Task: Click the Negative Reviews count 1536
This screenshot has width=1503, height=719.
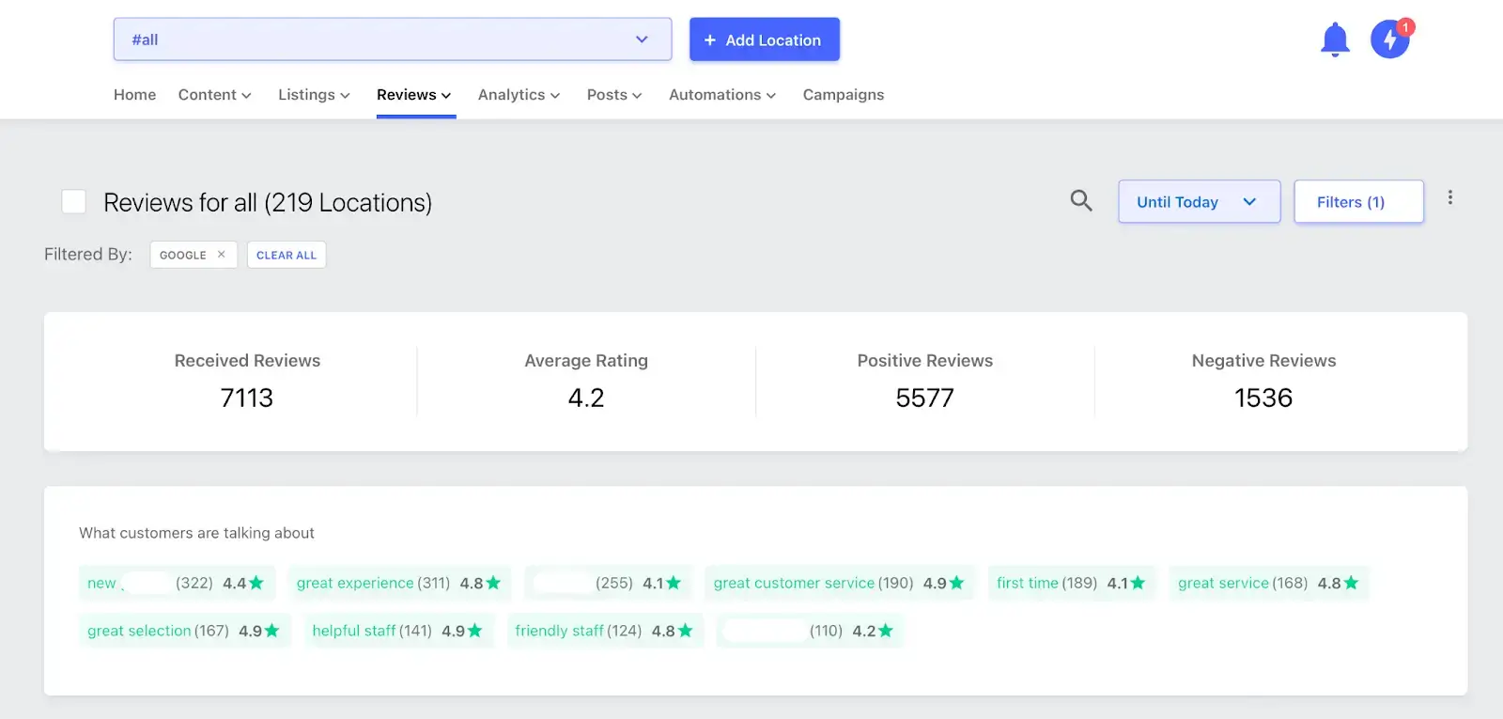Action: (1263, 398)
